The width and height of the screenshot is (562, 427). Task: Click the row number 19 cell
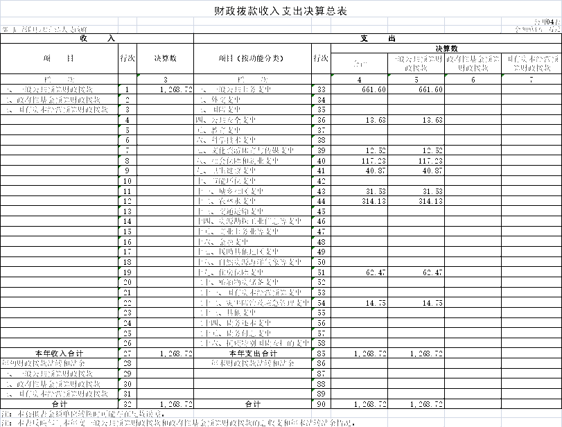point(128,272)
